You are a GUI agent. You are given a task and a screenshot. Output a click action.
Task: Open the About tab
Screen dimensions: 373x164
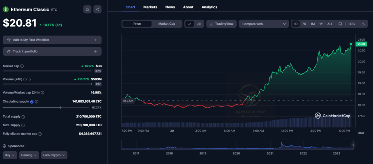pos(188,7)
